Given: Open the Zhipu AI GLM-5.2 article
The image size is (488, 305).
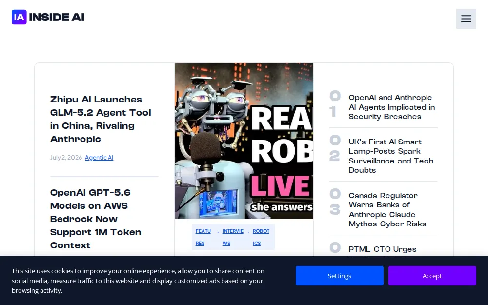Looking at the screenshot, I should coord(101,119).
